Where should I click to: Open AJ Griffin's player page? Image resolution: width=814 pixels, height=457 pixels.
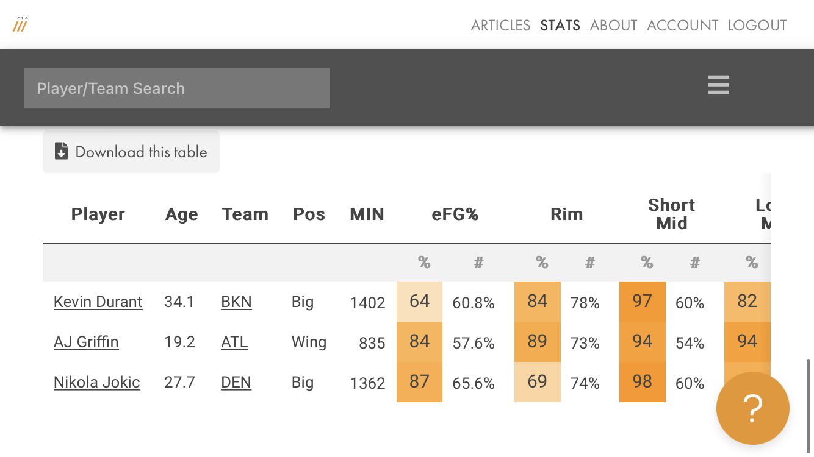click(x=86, y=342)
